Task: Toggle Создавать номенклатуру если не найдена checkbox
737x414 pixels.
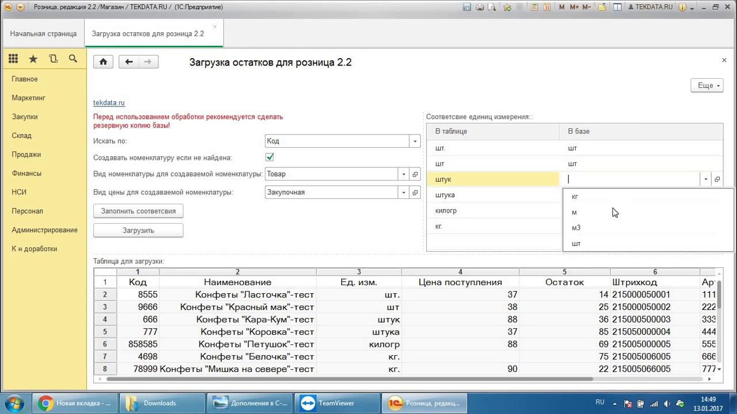Action: (269, 157)
